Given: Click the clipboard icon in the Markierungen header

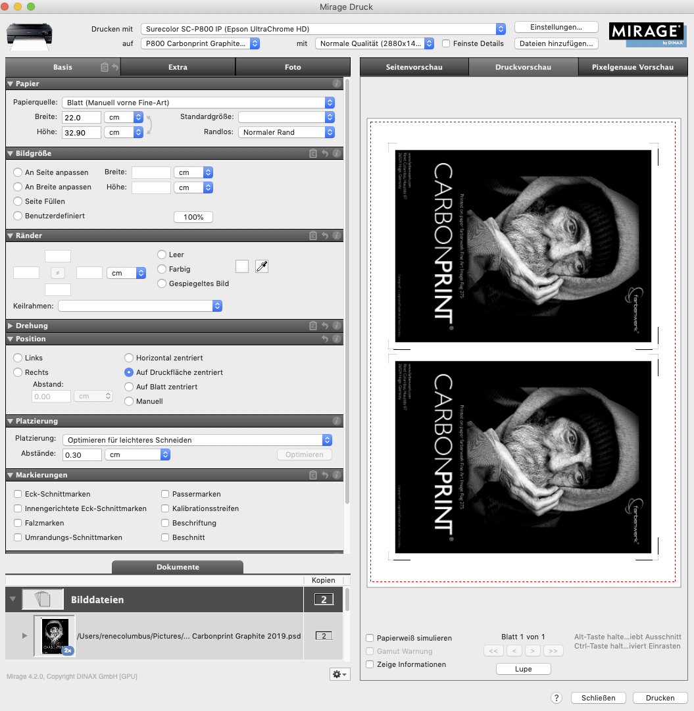Looking at the screenshot, I should (x=313, y=475).
